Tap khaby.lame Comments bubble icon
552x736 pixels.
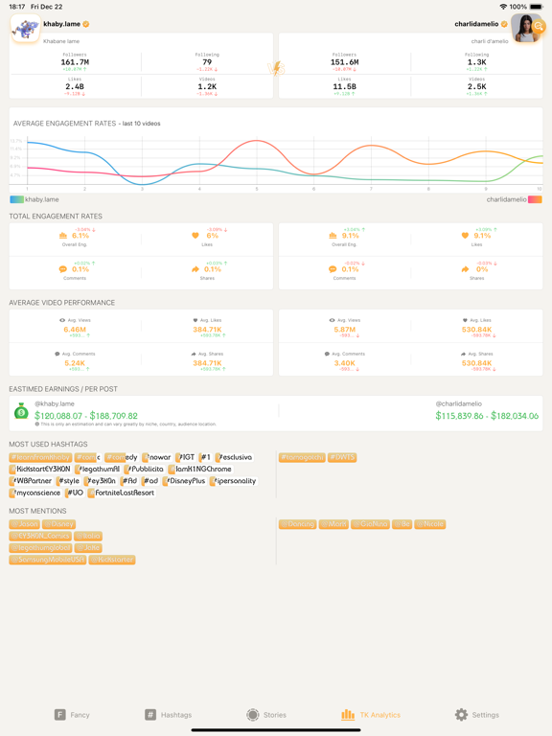tap(63, 269)
